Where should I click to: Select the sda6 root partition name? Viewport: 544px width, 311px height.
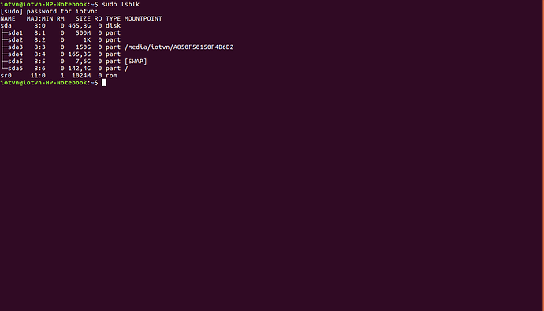tap(15, 69)
